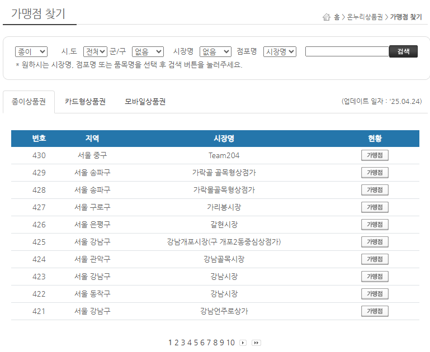Open the 시.도 전체 dropdown
This screenshot has width=430, height=352.
(95, 51)
